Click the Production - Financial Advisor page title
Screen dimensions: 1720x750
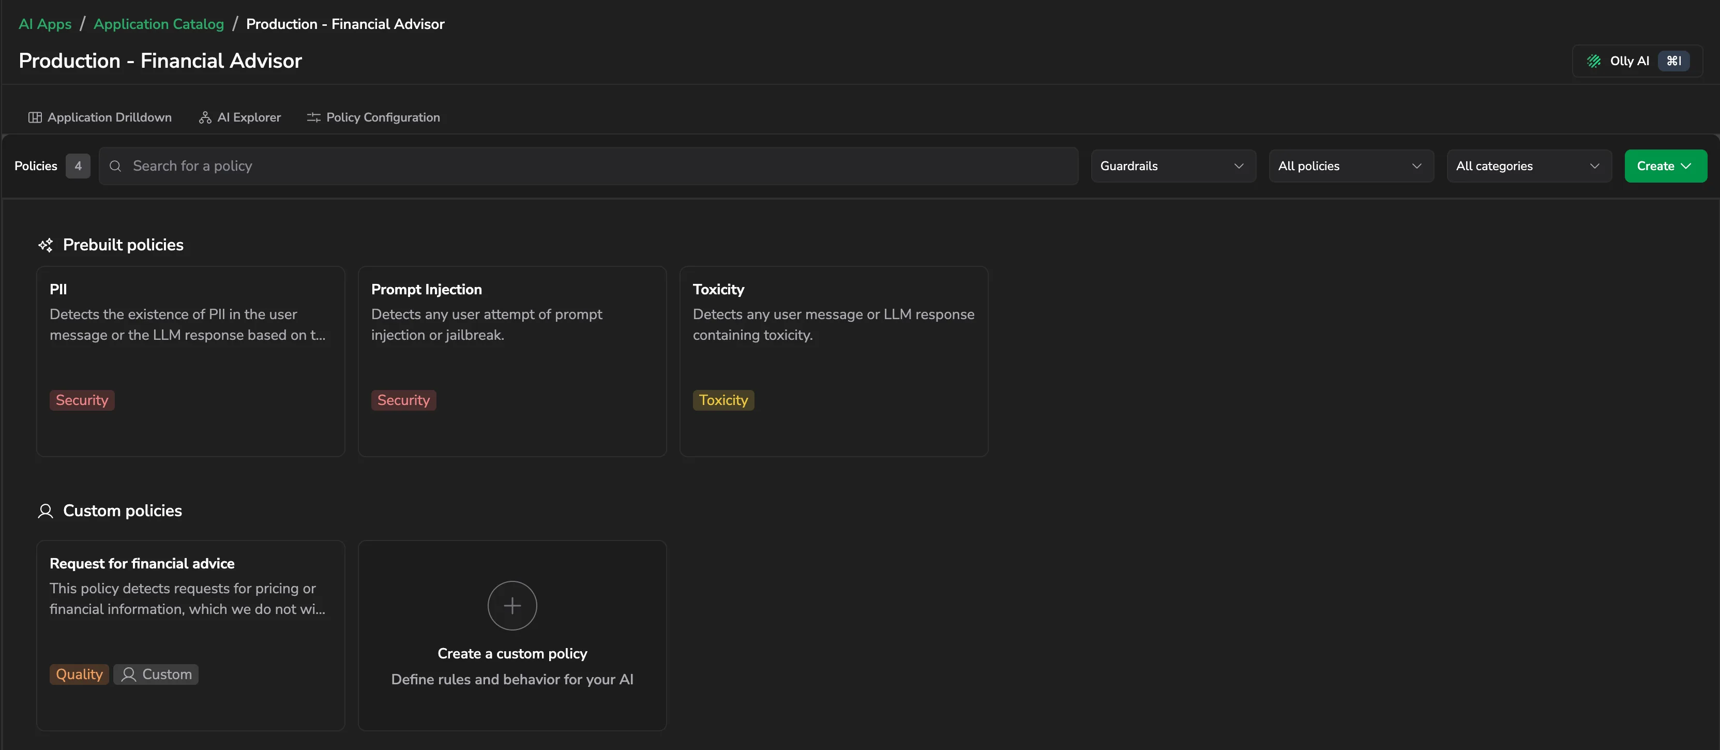point(160,61)
